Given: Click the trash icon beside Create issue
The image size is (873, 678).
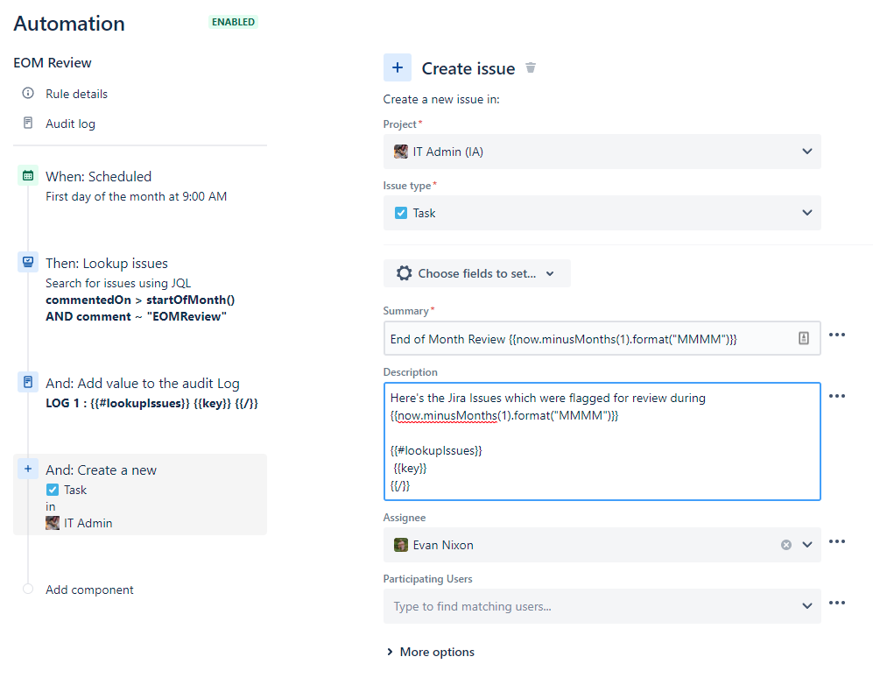Looking at the screenshot, I should (x=531, y=68).
